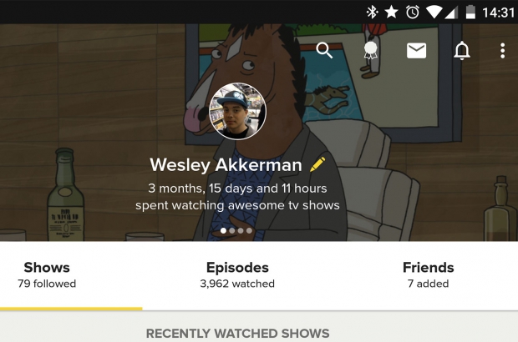The width and height of the screenshot is (518, 342).
Task: Edit profile name with yellow pencil icon
Action: coord(317,164)
